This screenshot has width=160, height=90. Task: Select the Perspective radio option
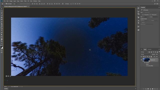(143, 15)
